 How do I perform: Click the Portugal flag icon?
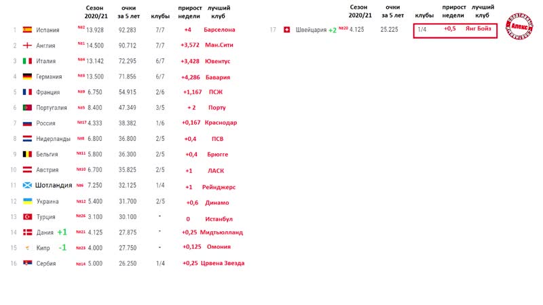[28, 108]
